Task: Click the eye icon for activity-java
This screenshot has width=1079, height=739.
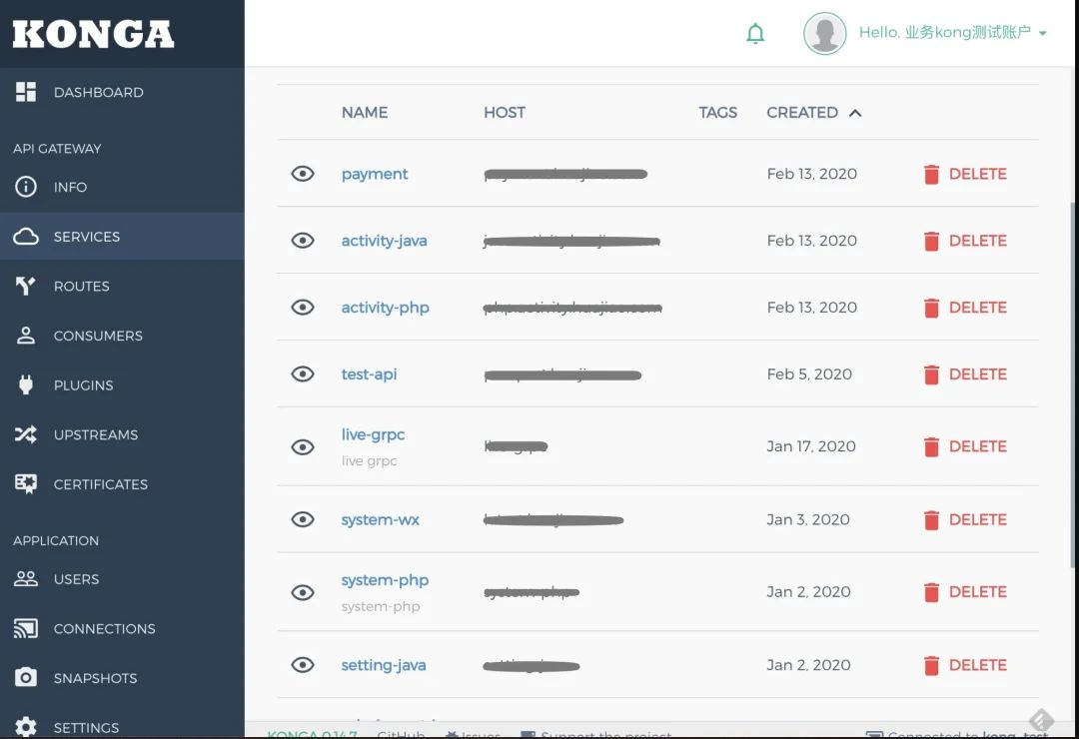Action: click(x=303, y=241)
